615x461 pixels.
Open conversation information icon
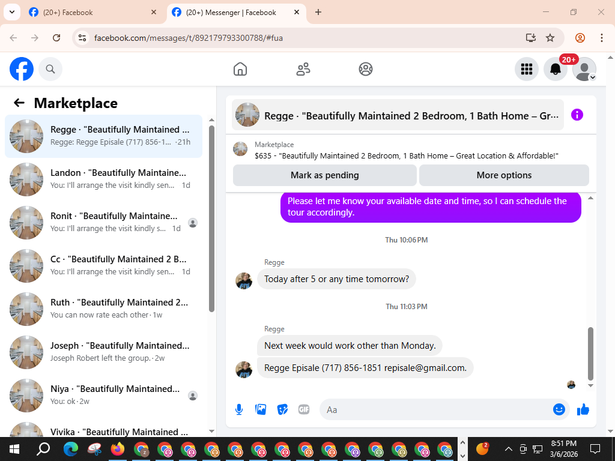click(x=577, y=115)
